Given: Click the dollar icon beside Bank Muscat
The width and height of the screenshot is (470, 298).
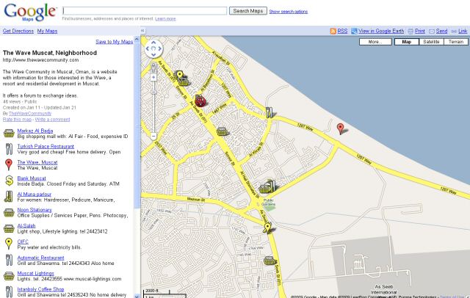Looking at the screenshot, I should 10,181.
